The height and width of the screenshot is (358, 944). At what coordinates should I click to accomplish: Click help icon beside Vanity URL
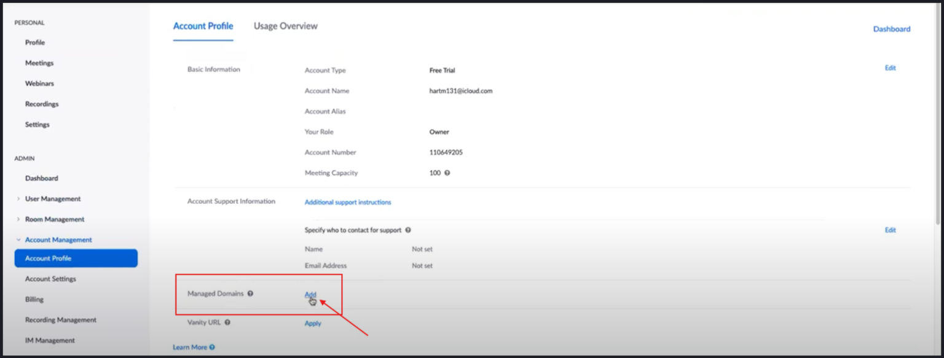pyautogui.click(x=227, y=322)
